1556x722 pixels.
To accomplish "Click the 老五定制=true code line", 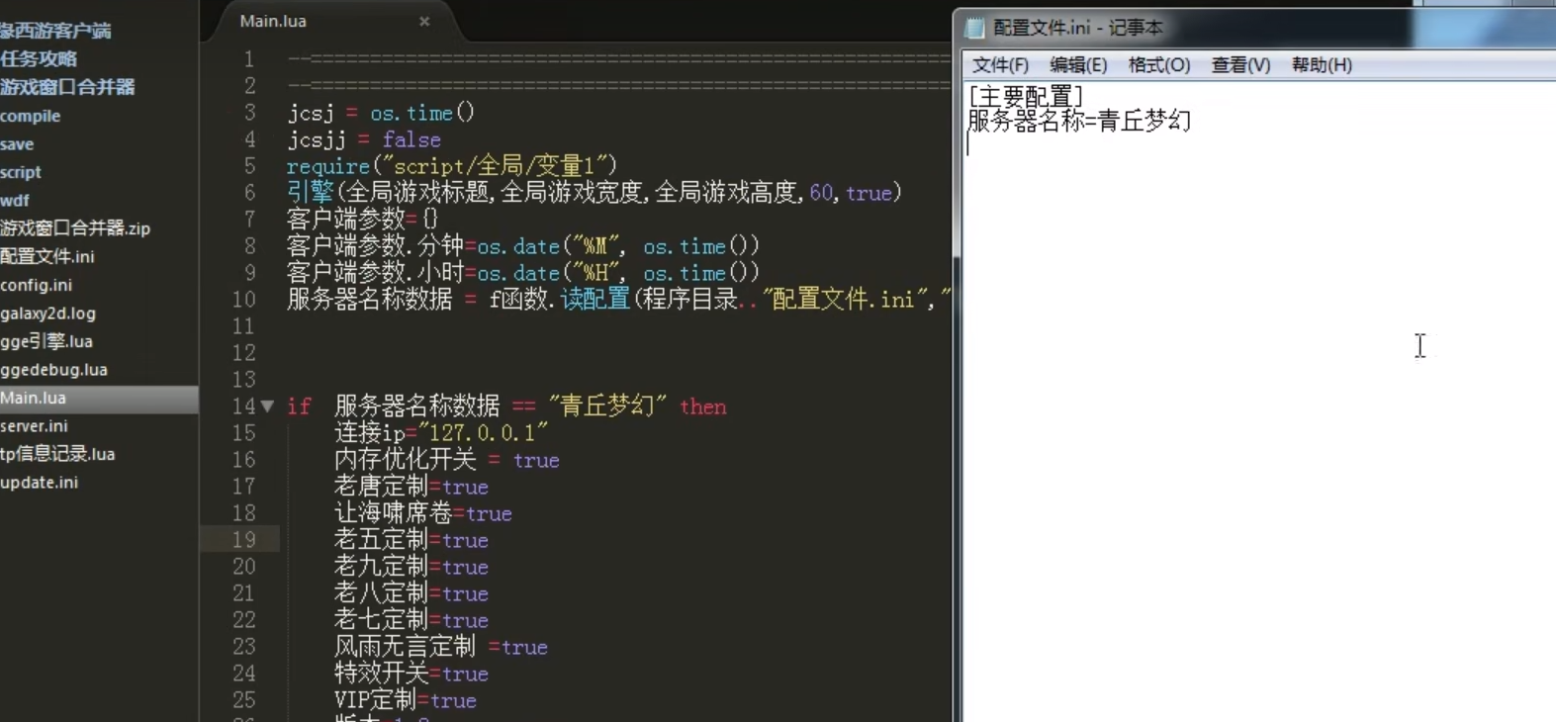I will pyautogui.click(x=412, y=540).
